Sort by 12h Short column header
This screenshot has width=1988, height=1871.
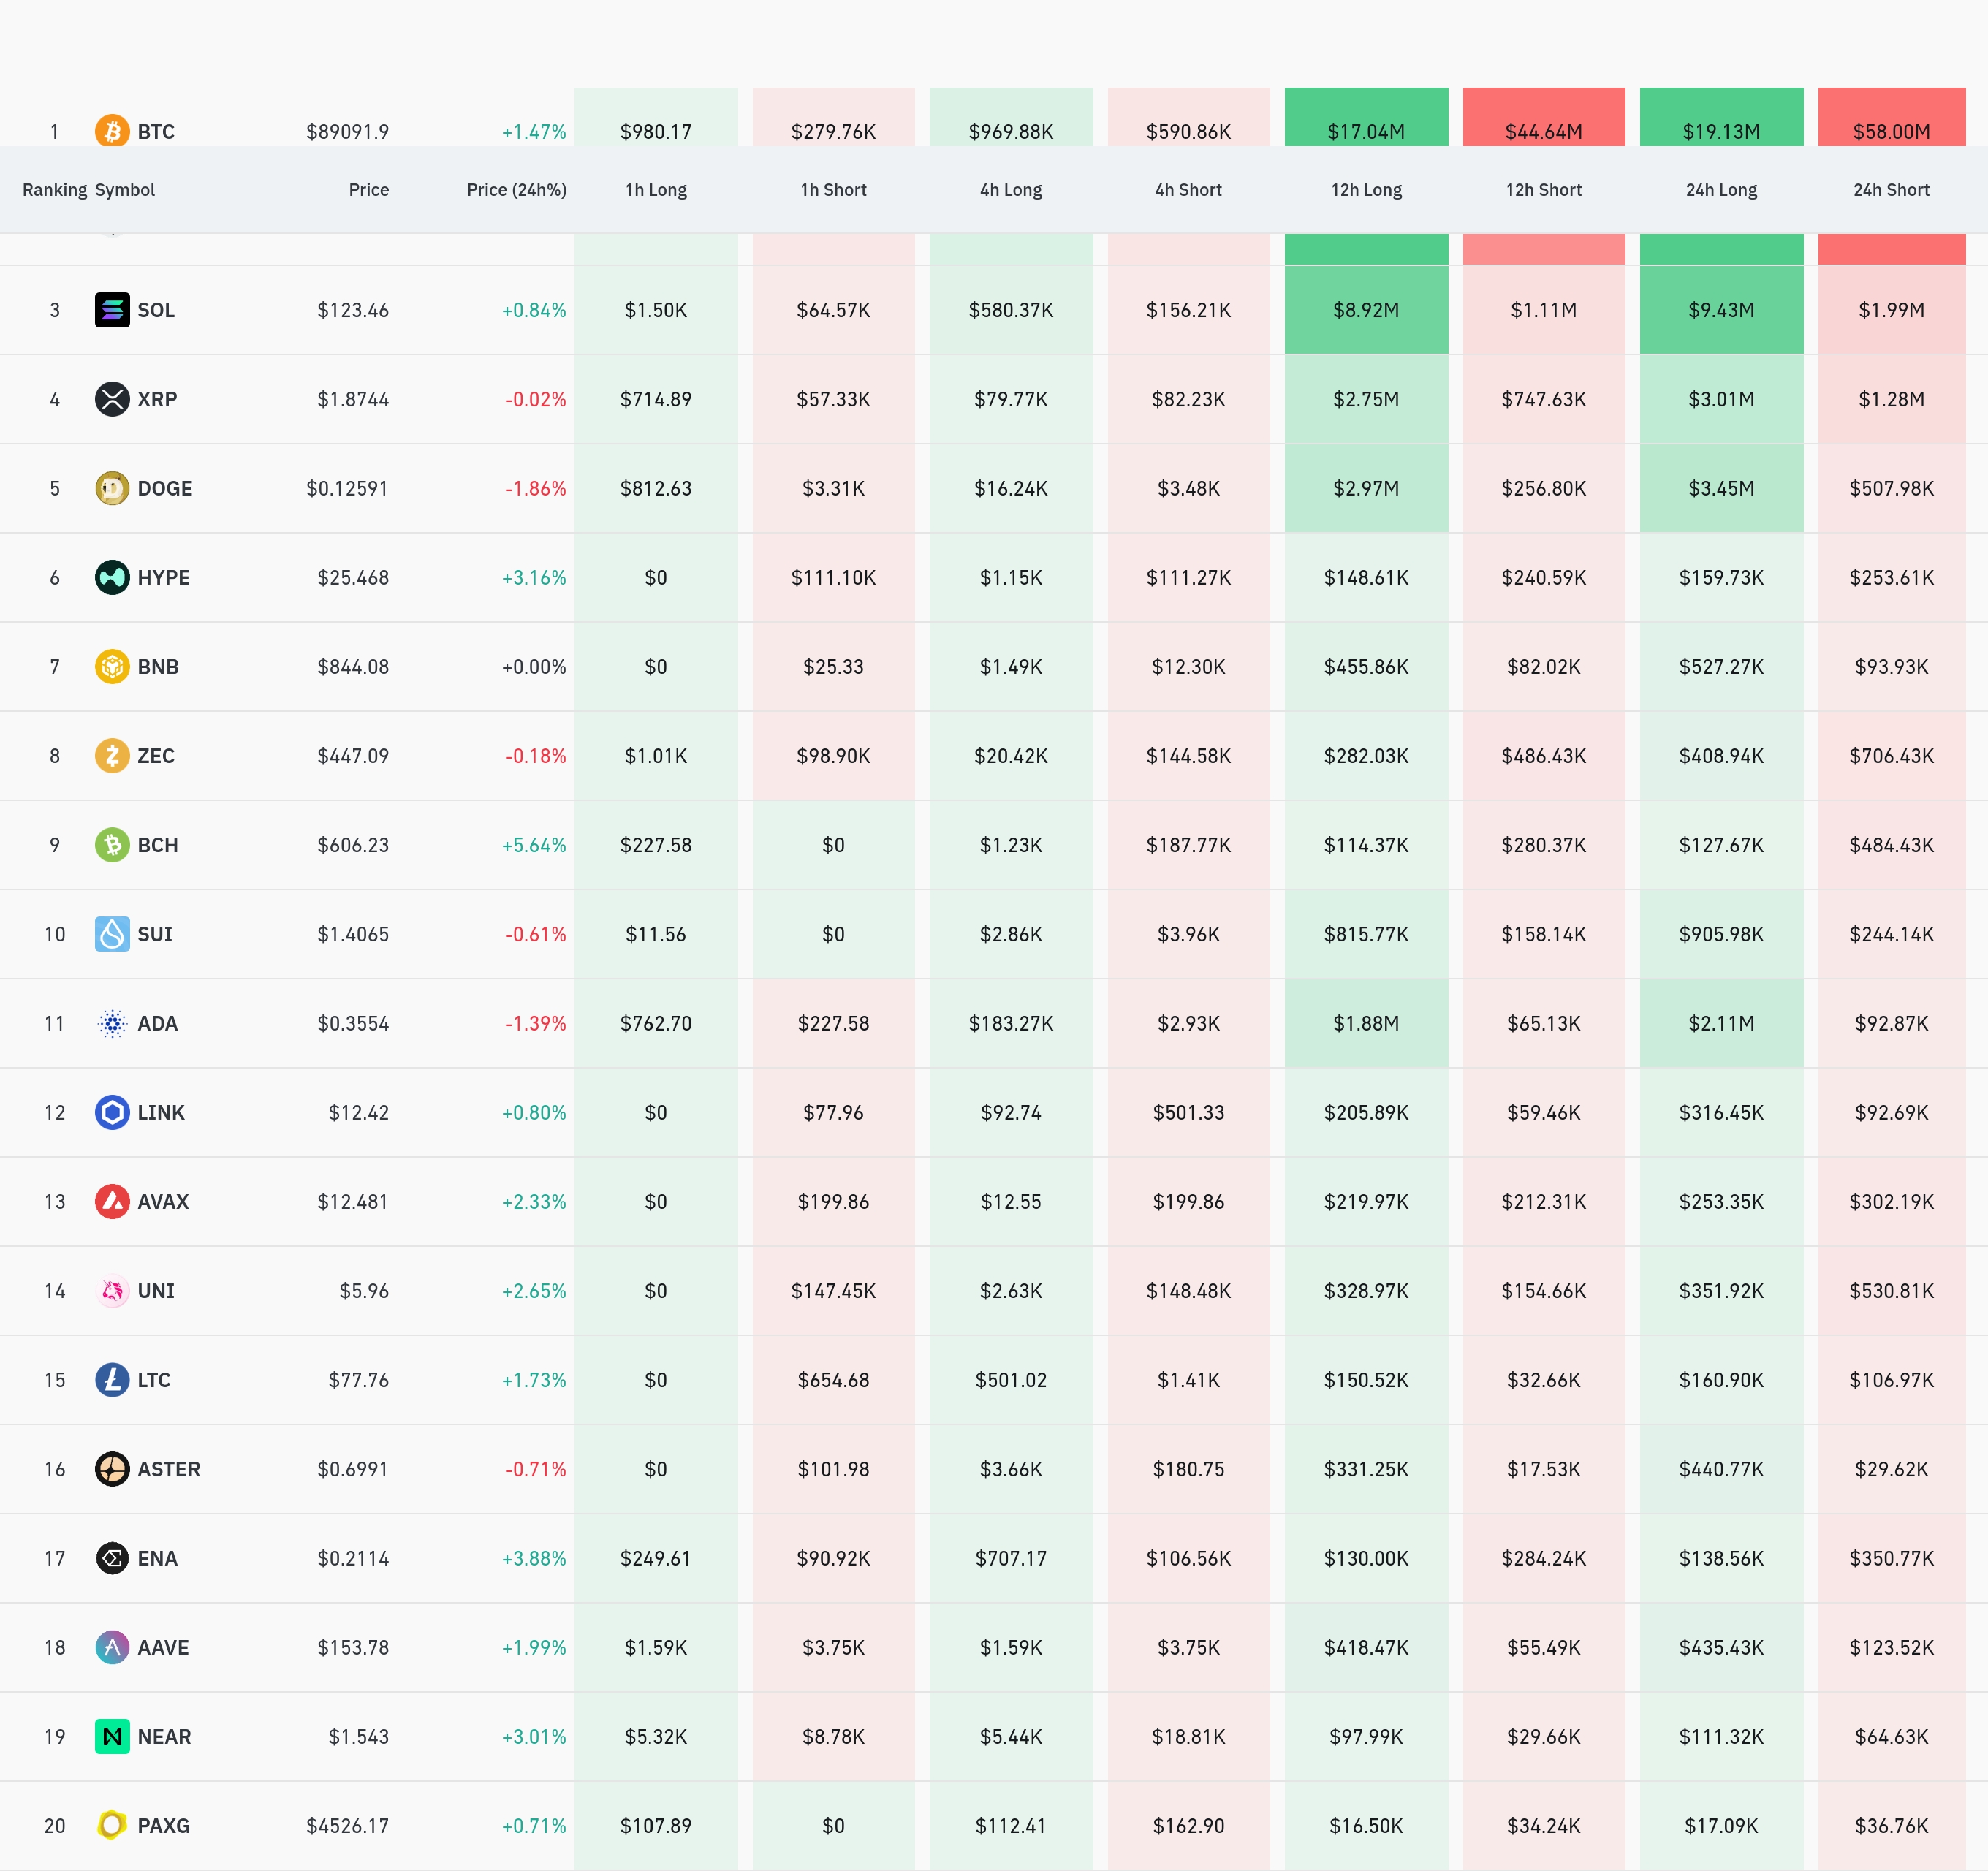(1543, 190)
